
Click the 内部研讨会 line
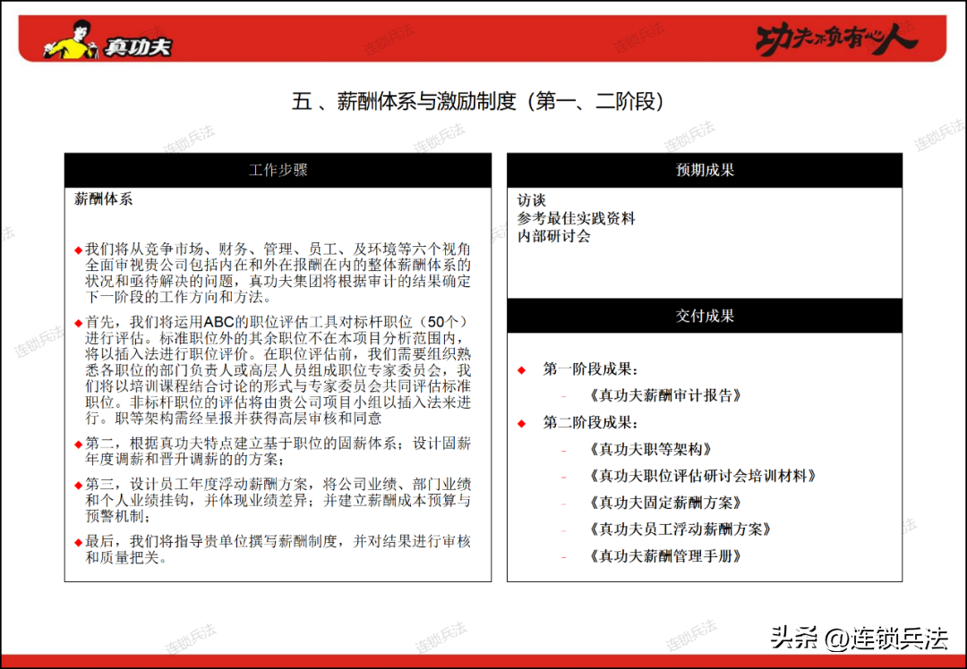tap(554, 236)
